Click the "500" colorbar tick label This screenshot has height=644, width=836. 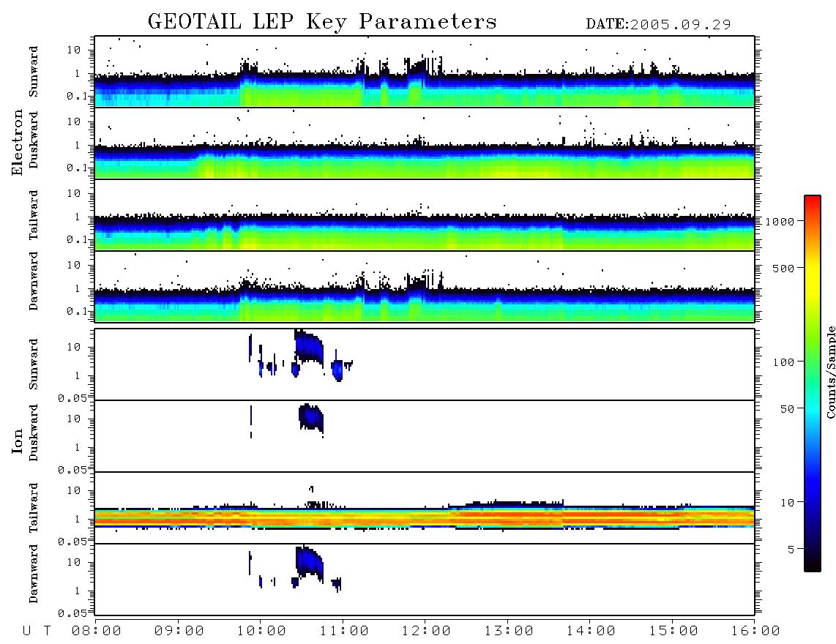coord(783,268)
